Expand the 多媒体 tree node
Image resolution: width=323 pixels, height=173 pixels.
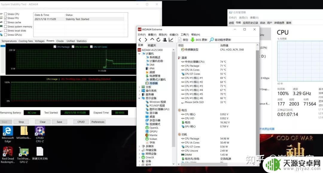tap(139, 146)
